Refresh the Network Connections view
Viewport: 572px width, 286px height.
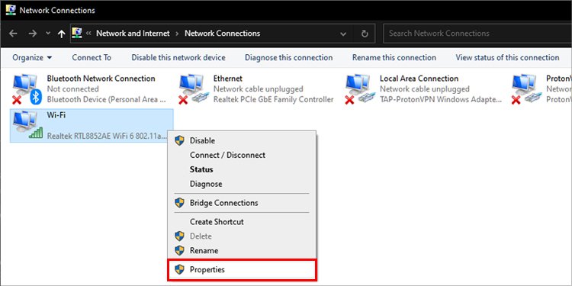point(365,34)
